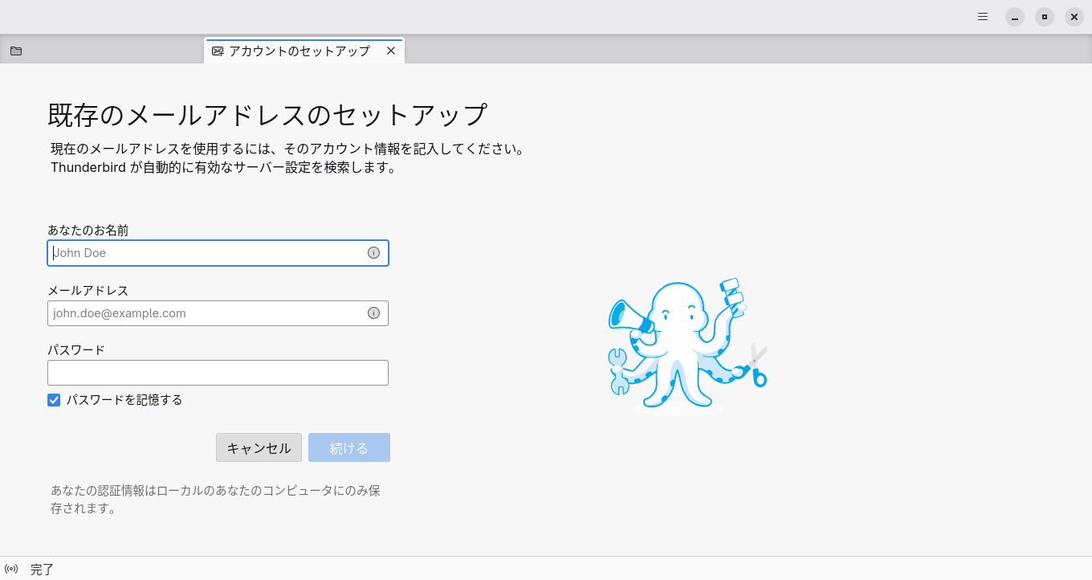Minimize the Thunderbird window
This screenshot has height=580, width=1092.
pyautogui.click(x=1015, y=16)
